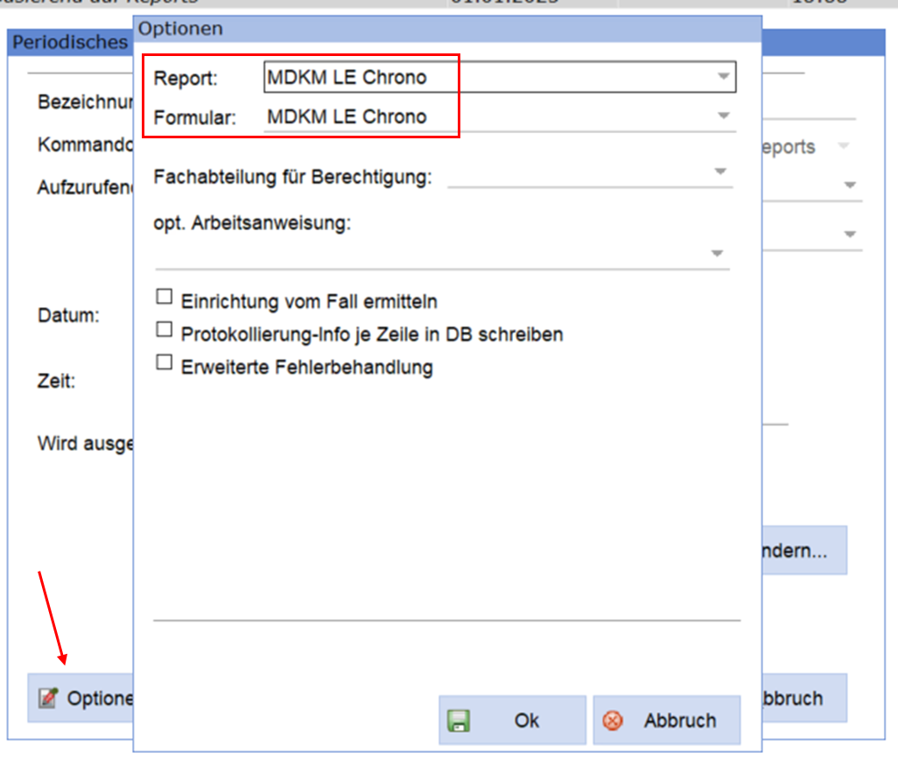Click the opt. Arbeitsanweisung label
898x773 pixels.
[x=252, y=222]
